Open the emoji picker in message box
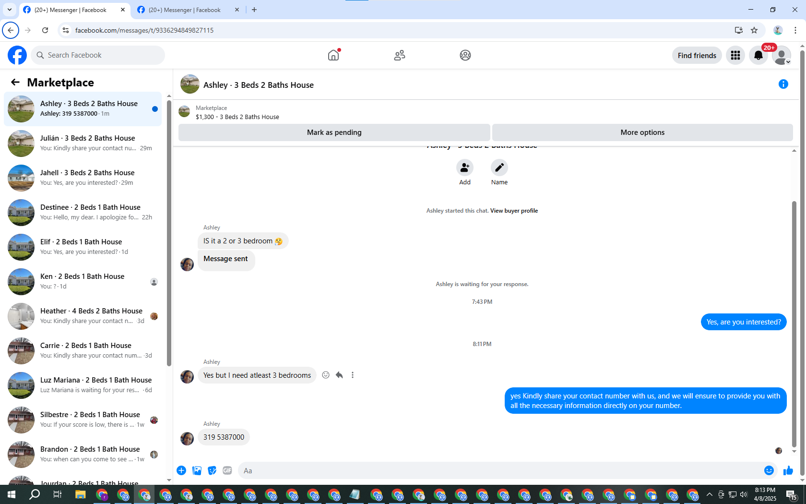This screenshot has width=806, height=504. point(769,470)
